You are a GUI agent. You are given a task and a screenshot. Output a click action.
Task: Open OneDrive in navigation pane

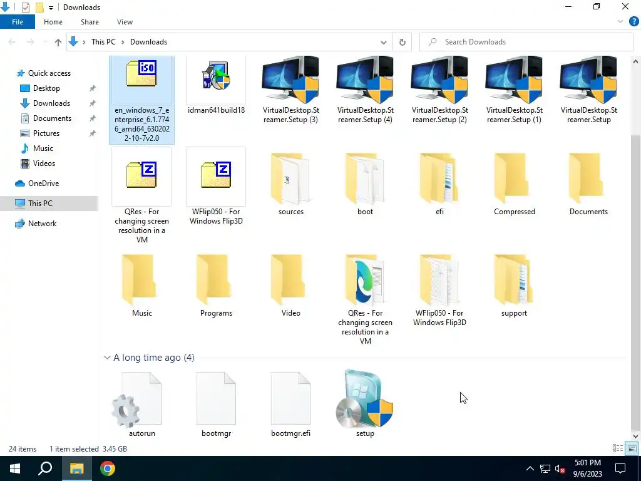43,184
